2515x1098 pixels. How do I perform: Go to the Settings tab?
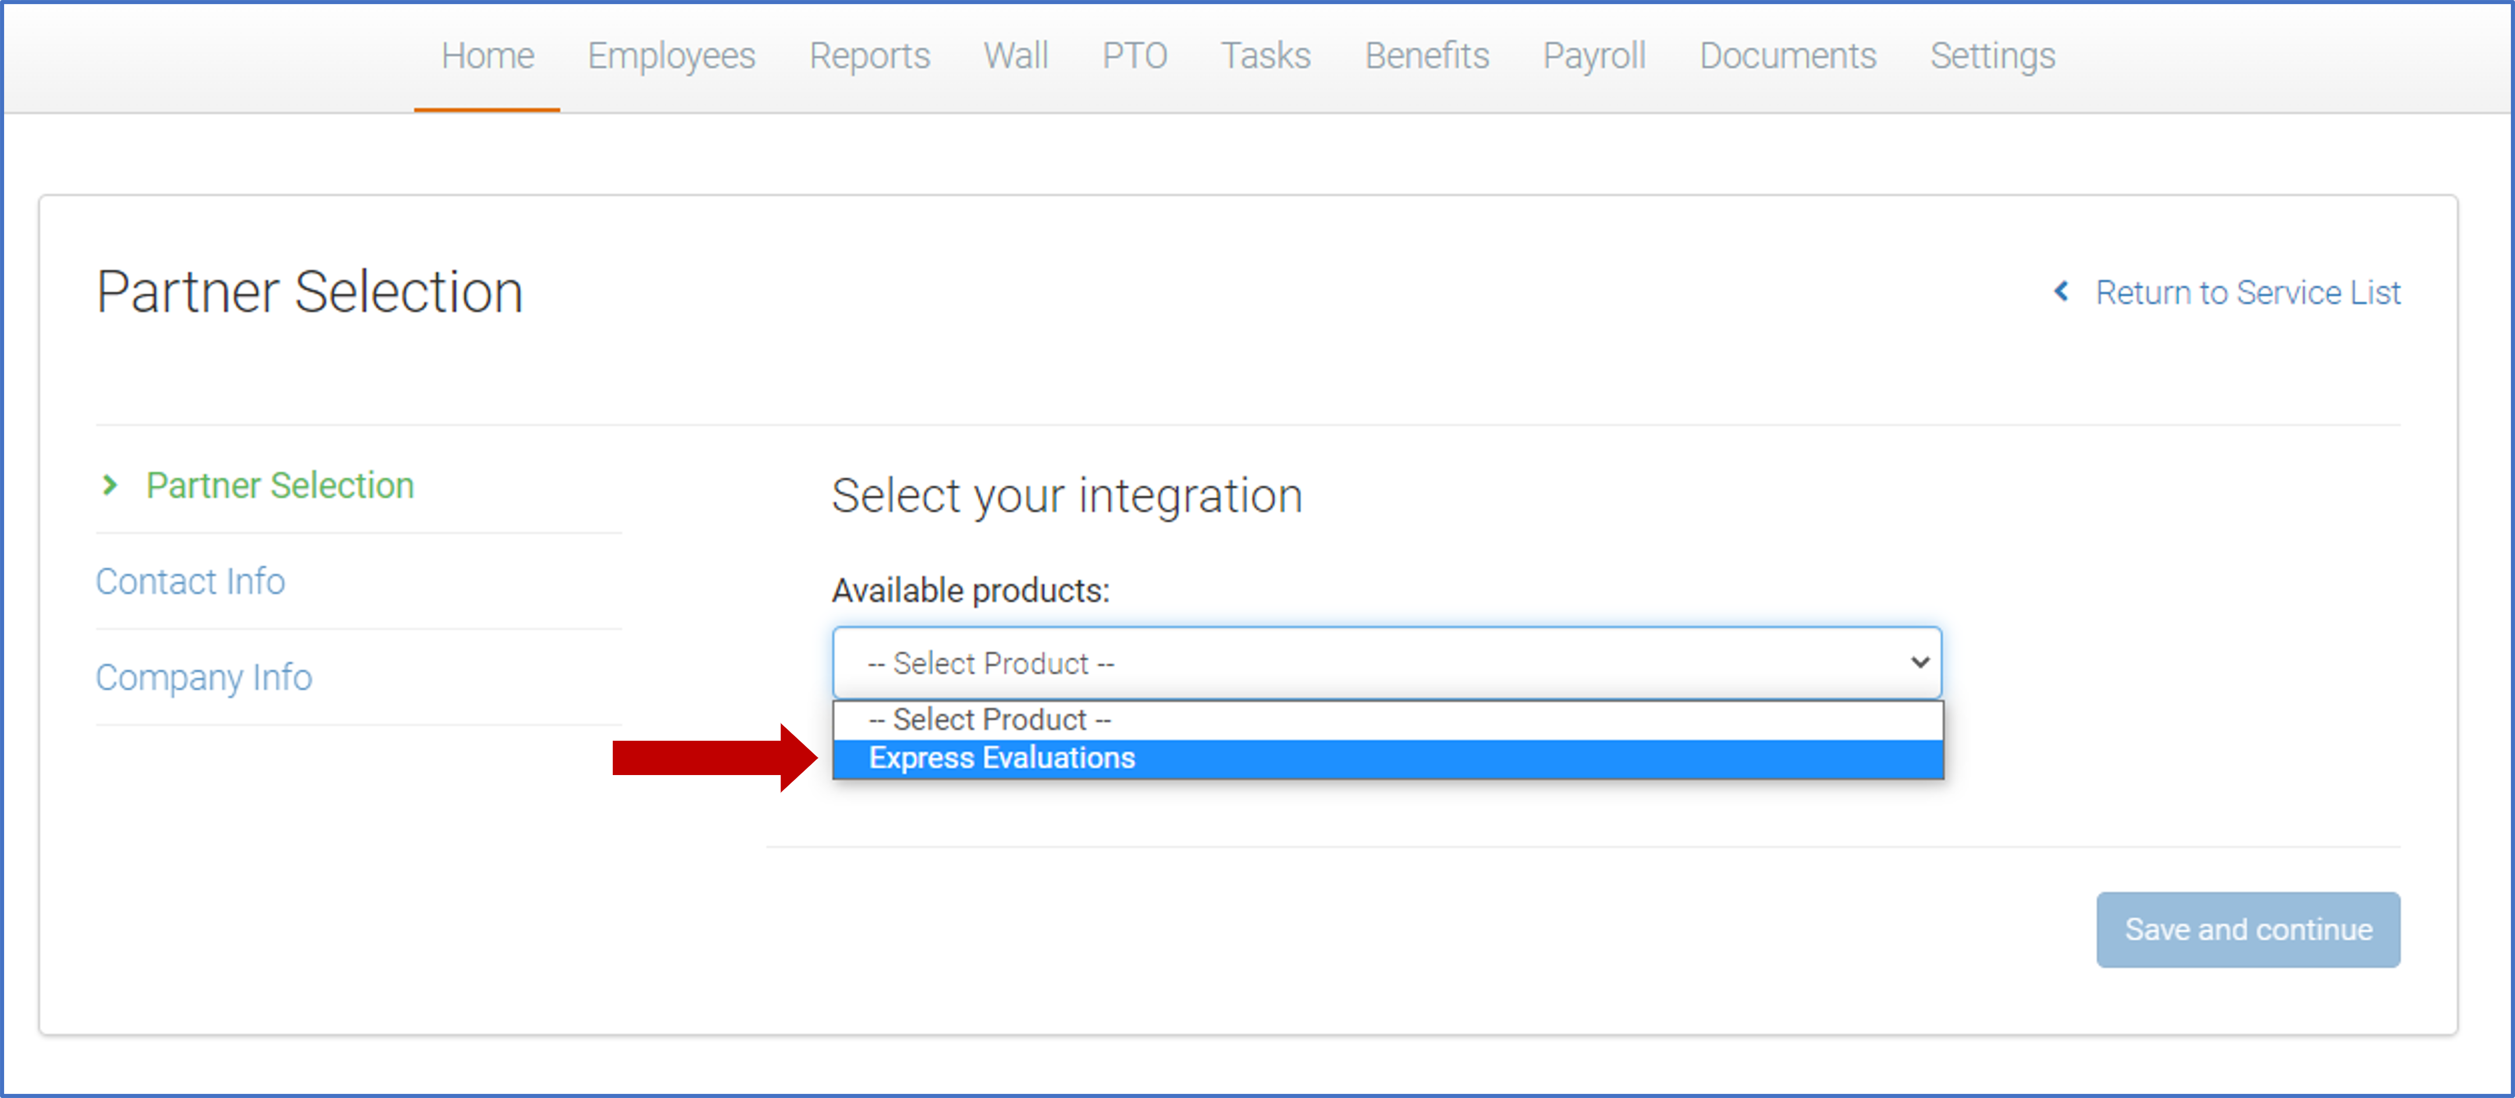1992,56
